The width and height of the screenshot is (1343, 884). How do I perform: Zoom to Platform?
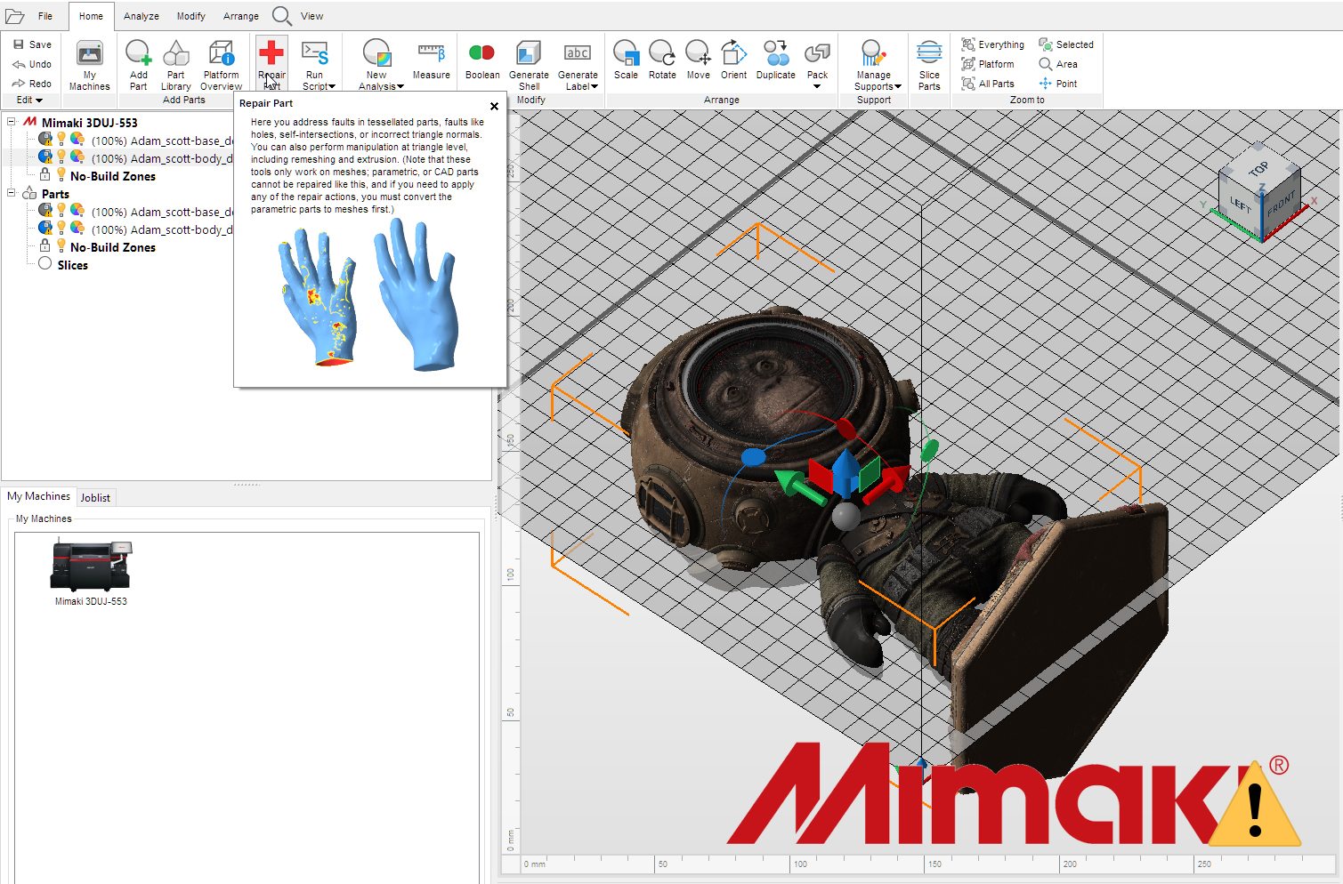point(987,64)
